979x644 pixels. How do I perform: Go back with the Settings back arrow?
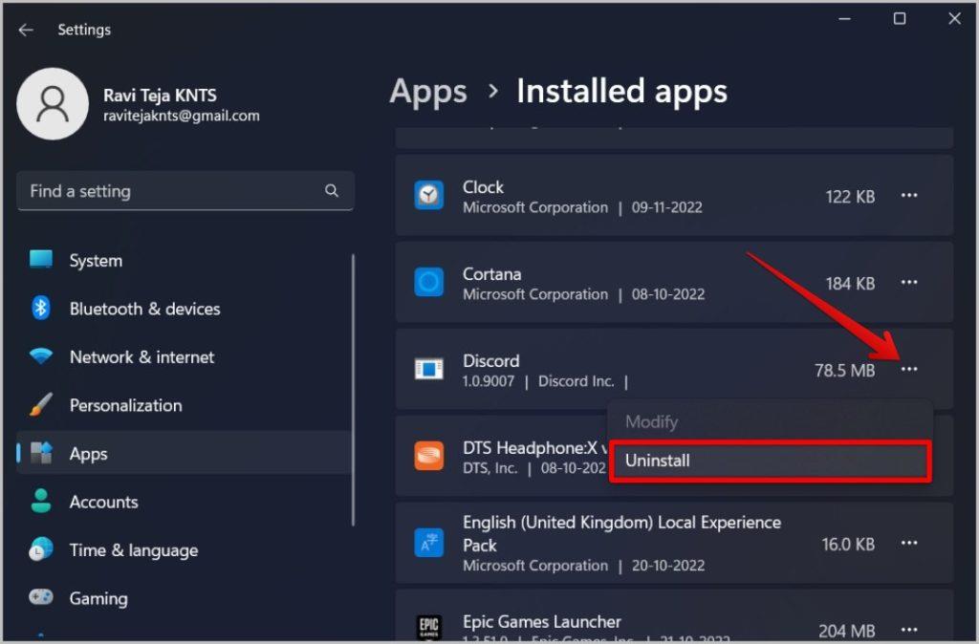coord(26,30)
